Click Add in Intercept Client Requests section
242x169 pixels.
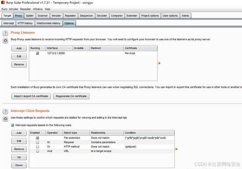[x=19, y=133]
